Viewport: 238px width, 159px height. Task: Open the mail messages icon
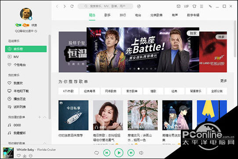179,6
